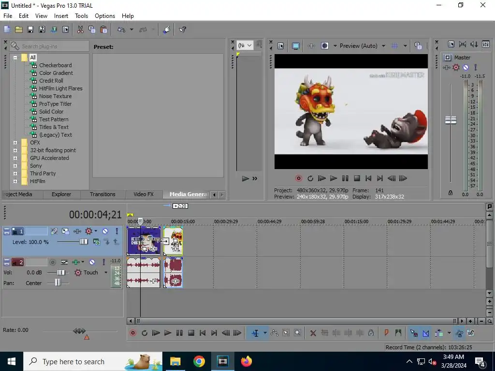Pause playback in the preview window

tap(345, 179)
